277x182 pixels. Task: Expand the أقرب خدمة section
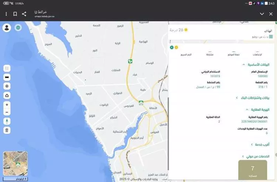tap(260, 145)
